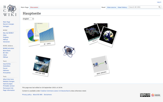
Task: Open the Disclaimers footer link
Action: (48, 95)
